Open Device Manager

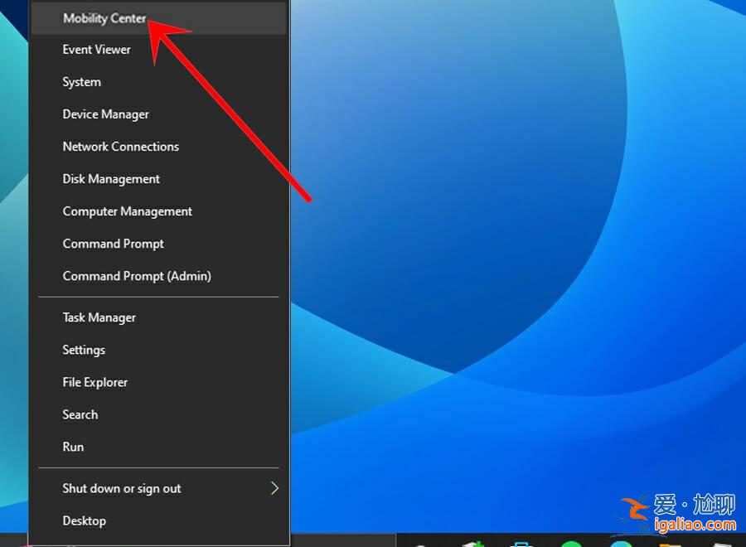(106, 114)
